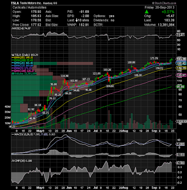187x190 pixels.
Task: Click the green EMA(200) legend line swatch
Action: click(x=13, y=60)
